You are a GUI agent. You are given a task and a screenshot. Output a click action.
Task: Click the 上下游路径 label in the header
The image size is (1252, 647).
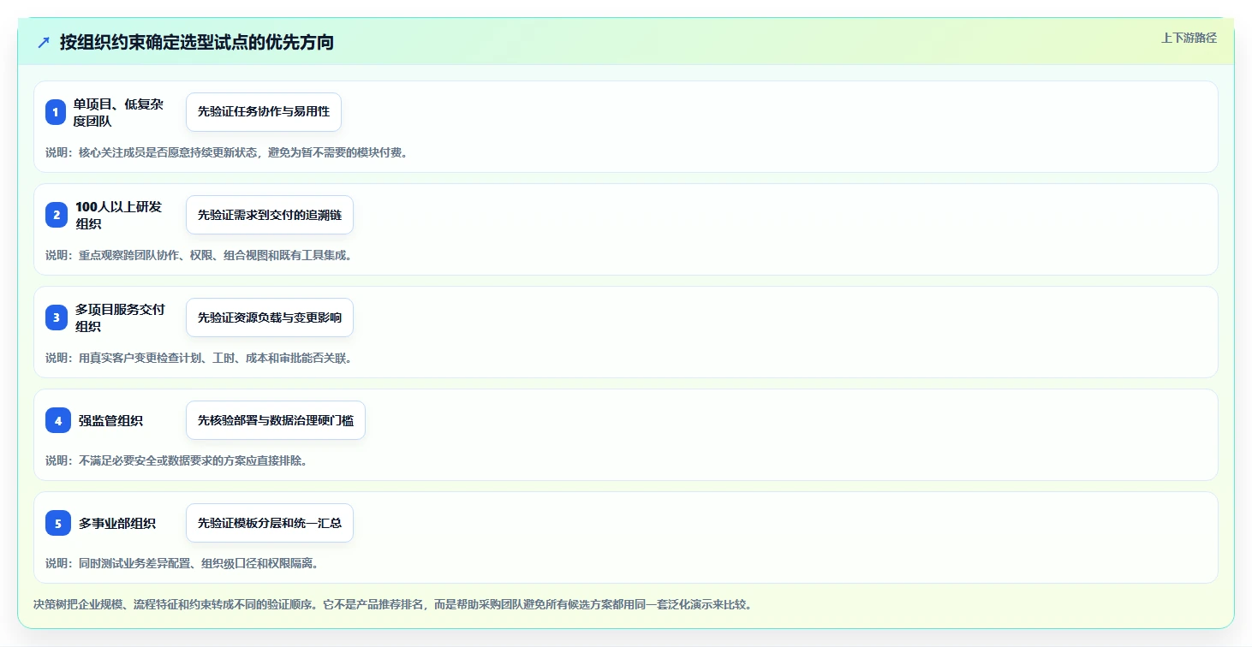click(x=1189, y=38)
